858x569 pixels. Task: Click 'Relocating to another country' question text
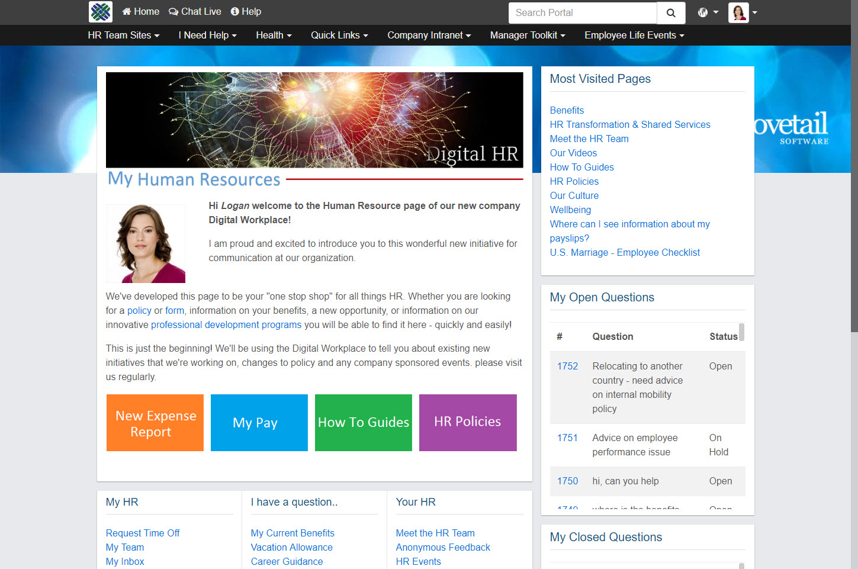(x=638, y=388)
